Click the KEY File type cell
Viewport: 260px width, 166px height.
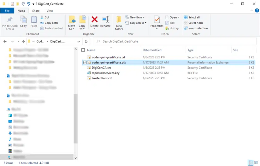(192, 73)
